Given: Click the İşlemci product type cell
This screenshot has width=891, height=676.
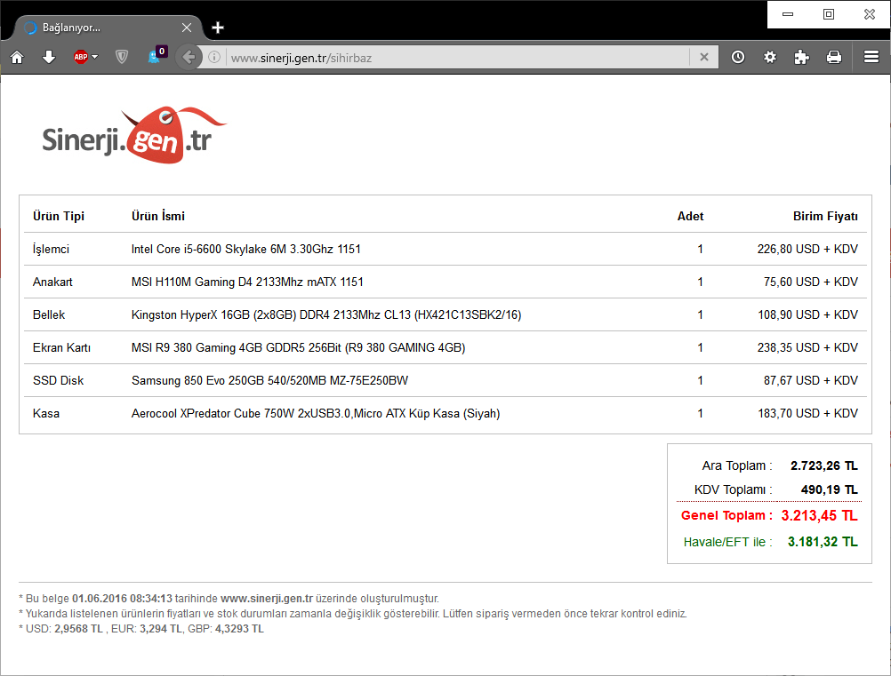Looking at the screenshot, I should pos(51,250).
